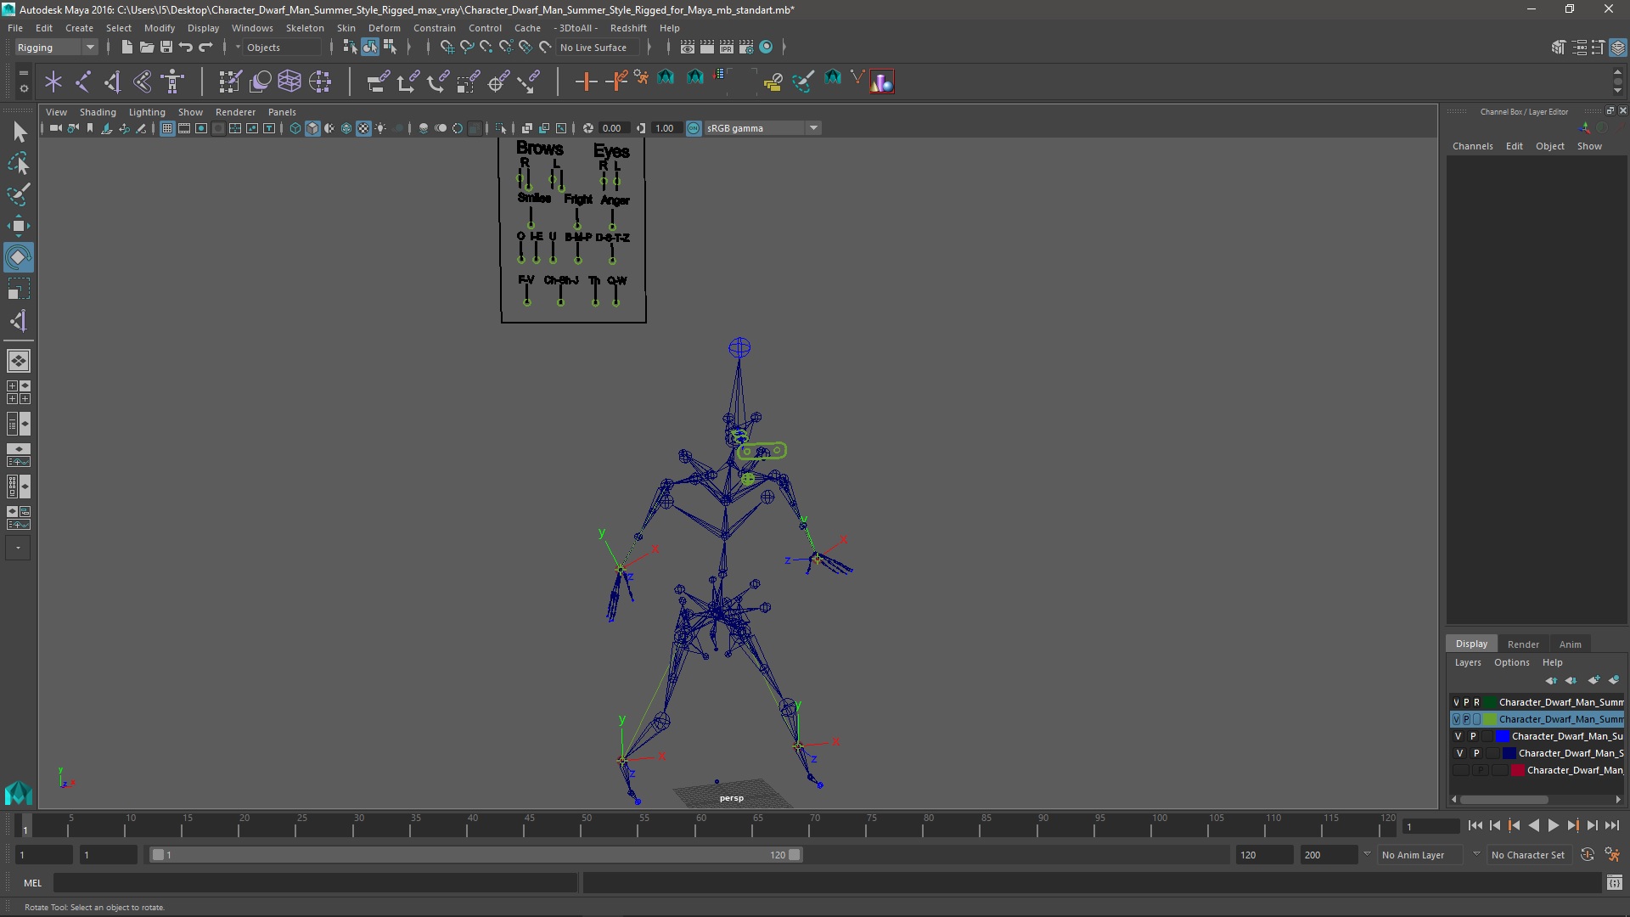Switch to the Render layer tab

coord(1522,644)
